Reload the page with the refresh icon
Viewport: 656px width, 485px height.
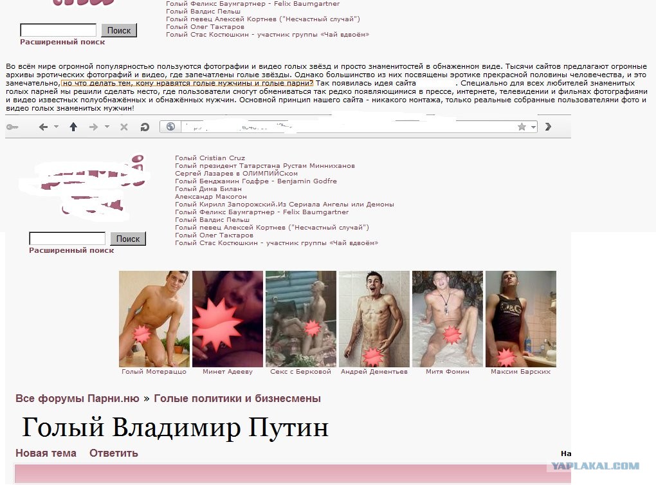coord(145,127)
